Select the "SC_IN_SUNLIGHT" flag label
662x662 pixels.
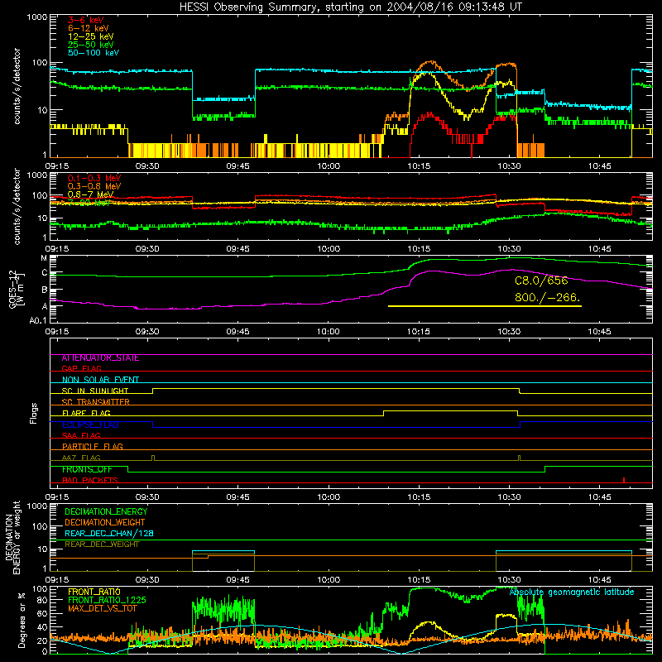(x=95, y=391)
